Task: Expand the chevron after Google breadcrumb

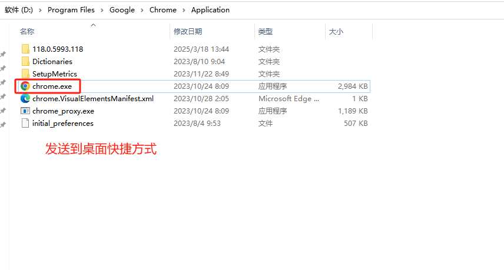Action: coord(142,10)
